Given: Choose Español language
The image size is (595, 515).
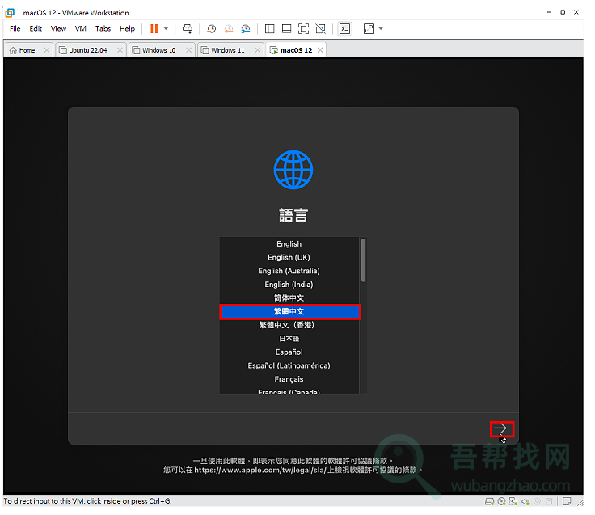Looking at the screenshot, I should pyautogui.click(x=289, y=352).
